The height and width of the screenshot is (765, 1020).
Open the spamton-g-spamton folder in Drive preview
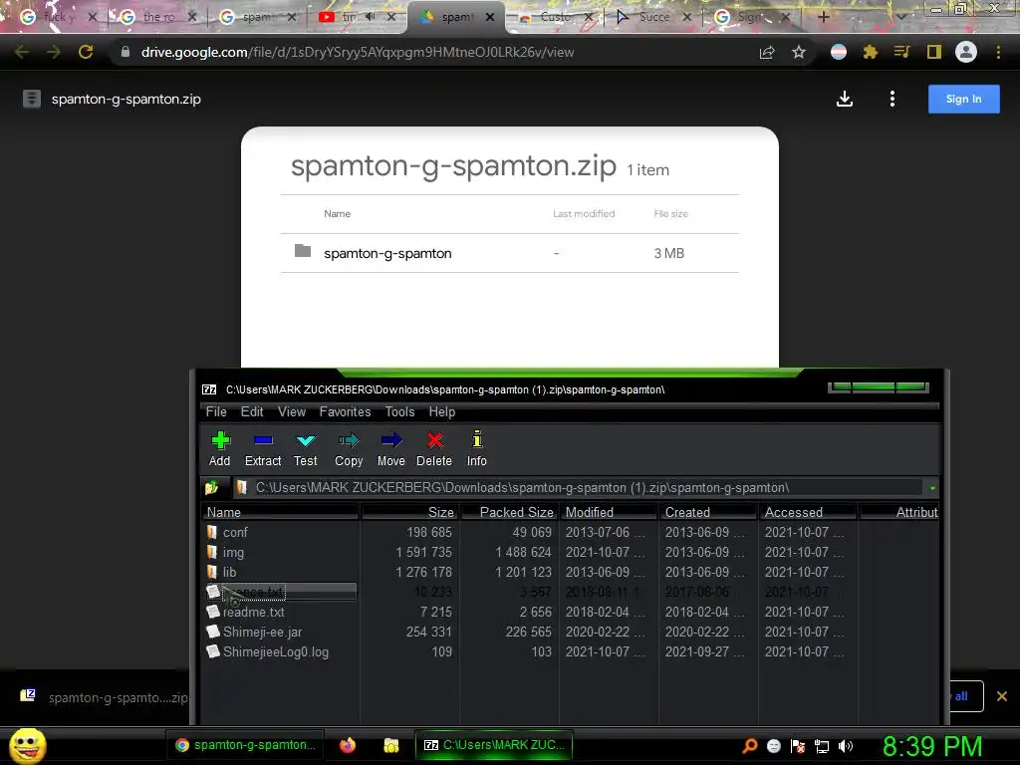(x=509, y=253)
